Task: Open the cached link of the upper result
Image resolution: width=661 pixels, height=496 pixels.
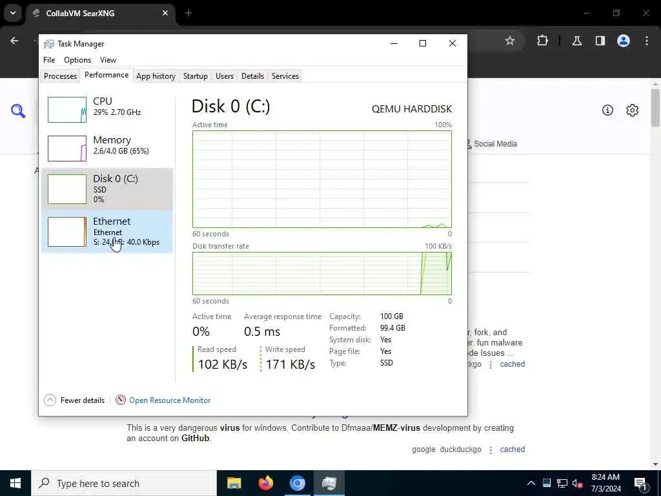Action: point(512,364)
